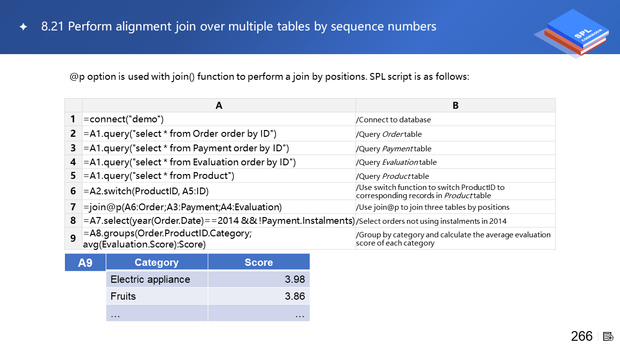The width and height of the screenshot is (620, 348).
Task: Select column B header in script grid
Action: (x=455, y=105)
